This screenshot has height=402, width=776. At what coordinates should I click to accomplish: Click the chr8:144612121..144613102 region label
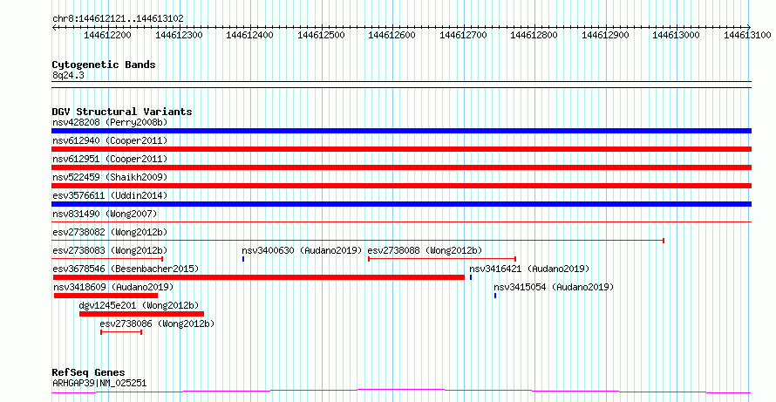118,19
